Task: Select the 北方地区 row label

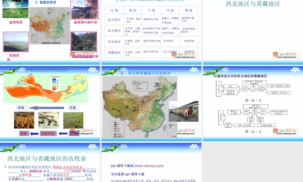Action: (114, 20)
